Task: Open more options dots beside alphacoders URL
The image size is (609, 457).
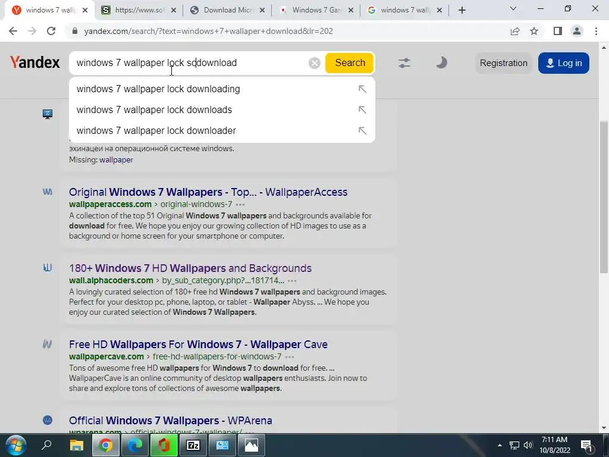Action: [x=292, y=281]
